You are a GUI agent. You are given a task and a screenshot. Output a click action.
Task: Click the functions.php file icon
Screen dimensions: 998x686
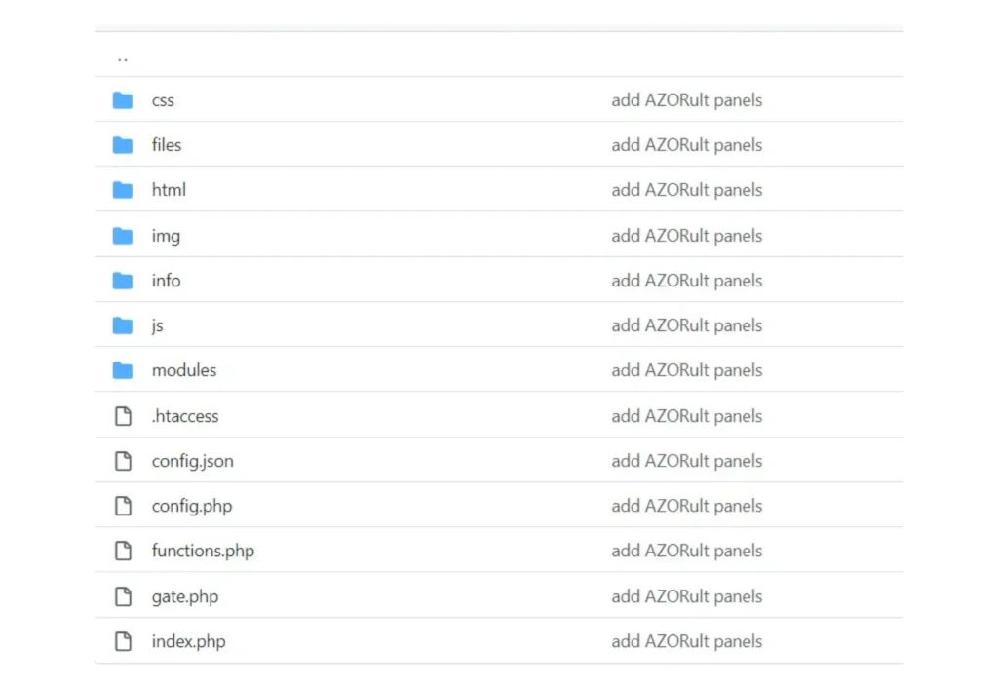pos(124,551)
